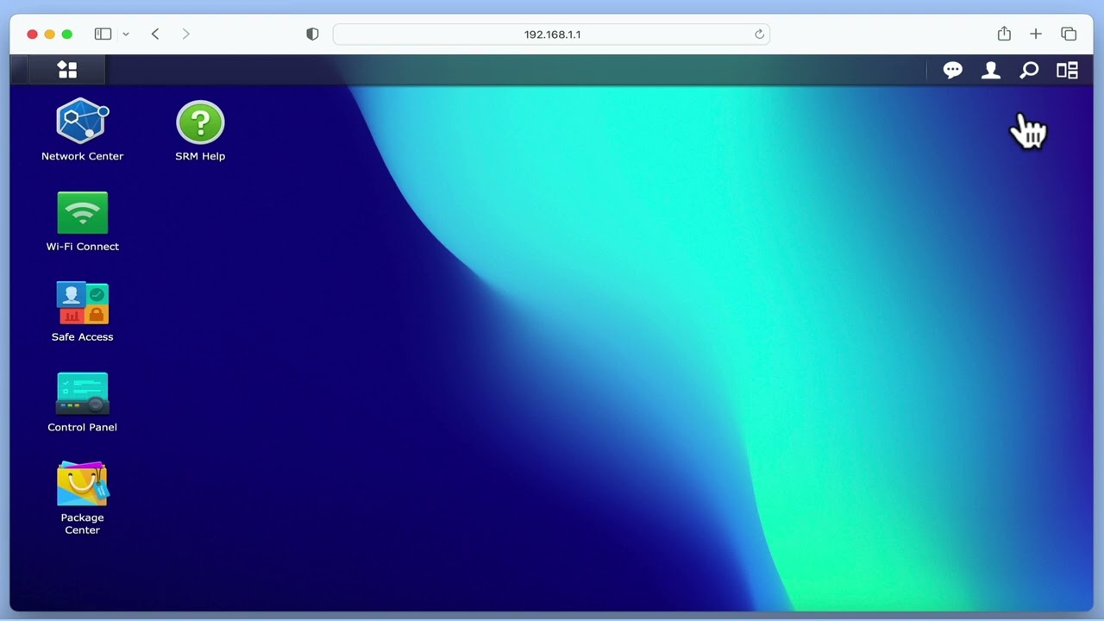Click the privacy report shield icon
Image resolution: width=1104 pixels, height=621 pixels.
tap(312, 34)
